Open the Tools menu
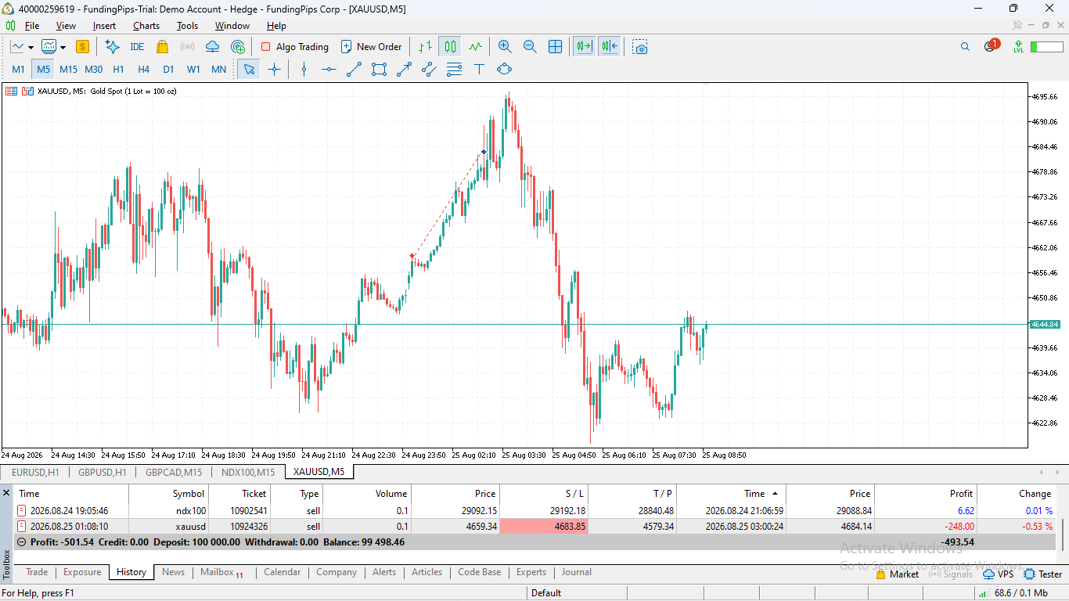The height and width of the screenshot is (601, 1069). click(187, 26)
